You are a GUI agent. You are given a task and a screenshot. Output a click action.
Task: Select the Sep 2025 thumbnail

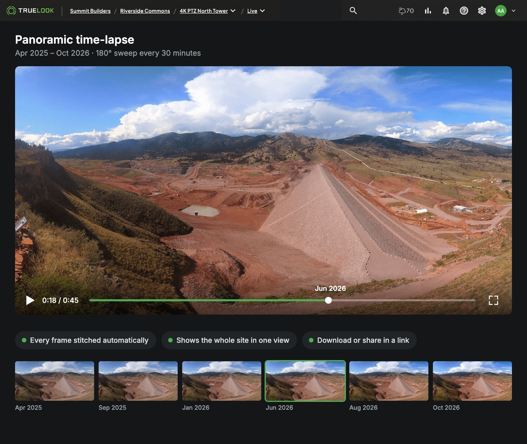coord(138,381)
